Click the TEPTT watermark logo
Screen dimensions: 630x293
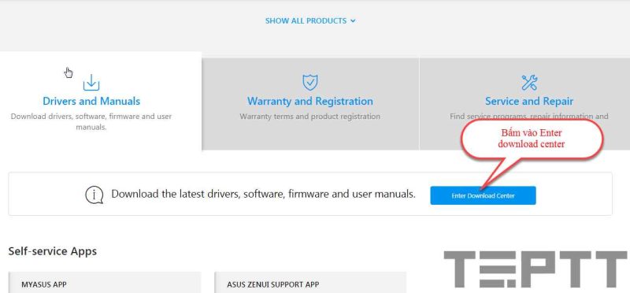coord(536,269)
